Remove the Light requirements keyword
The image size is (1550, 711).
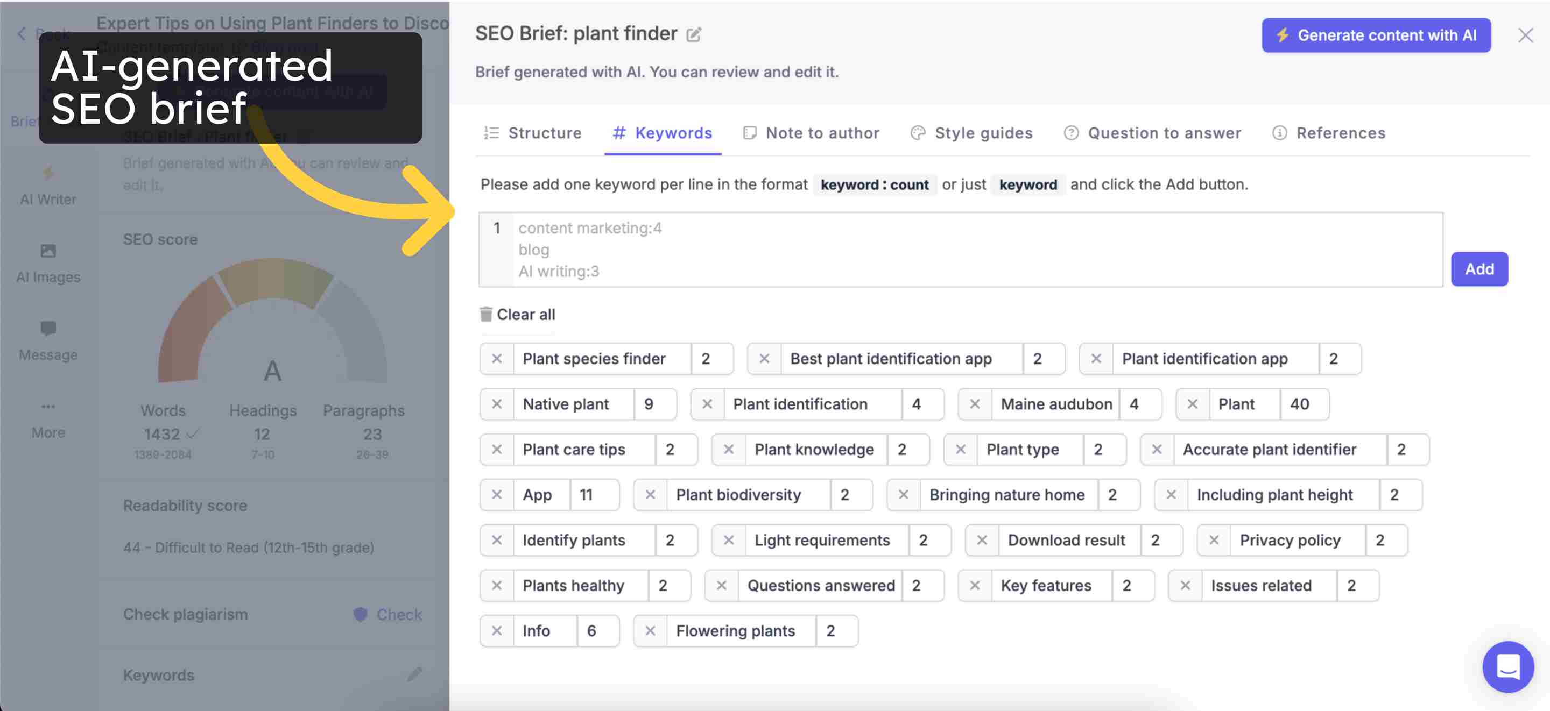(729, 541)
